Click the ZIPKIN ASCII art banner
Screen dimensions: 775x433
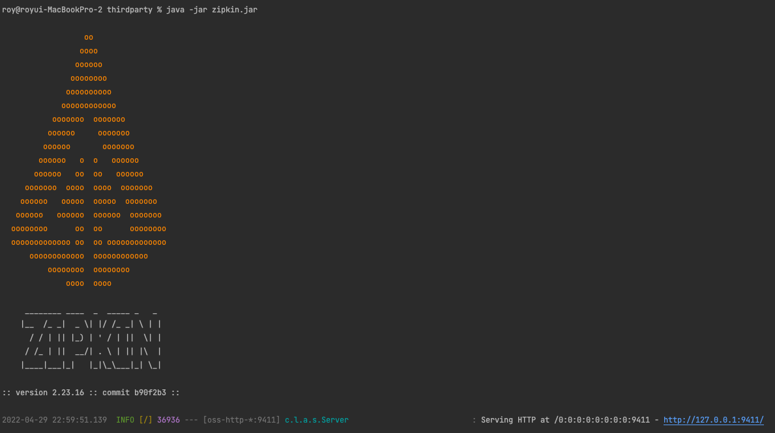click(x=91, y=340)
